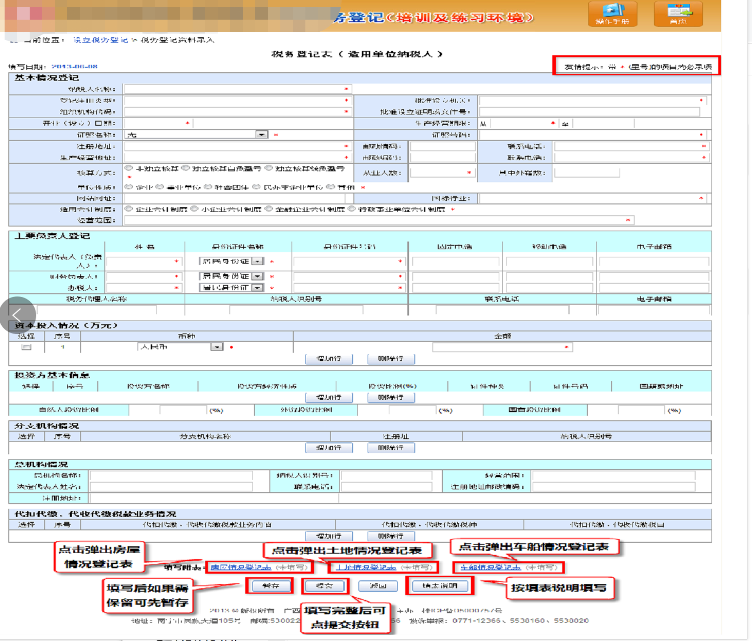Click the 国标行业 input field

[x=593, y=198]
